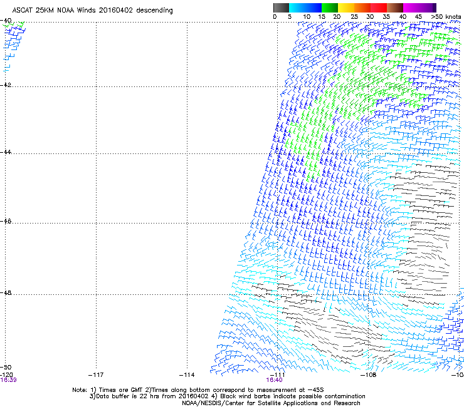Click the '>50 knots' legend label

446,17
